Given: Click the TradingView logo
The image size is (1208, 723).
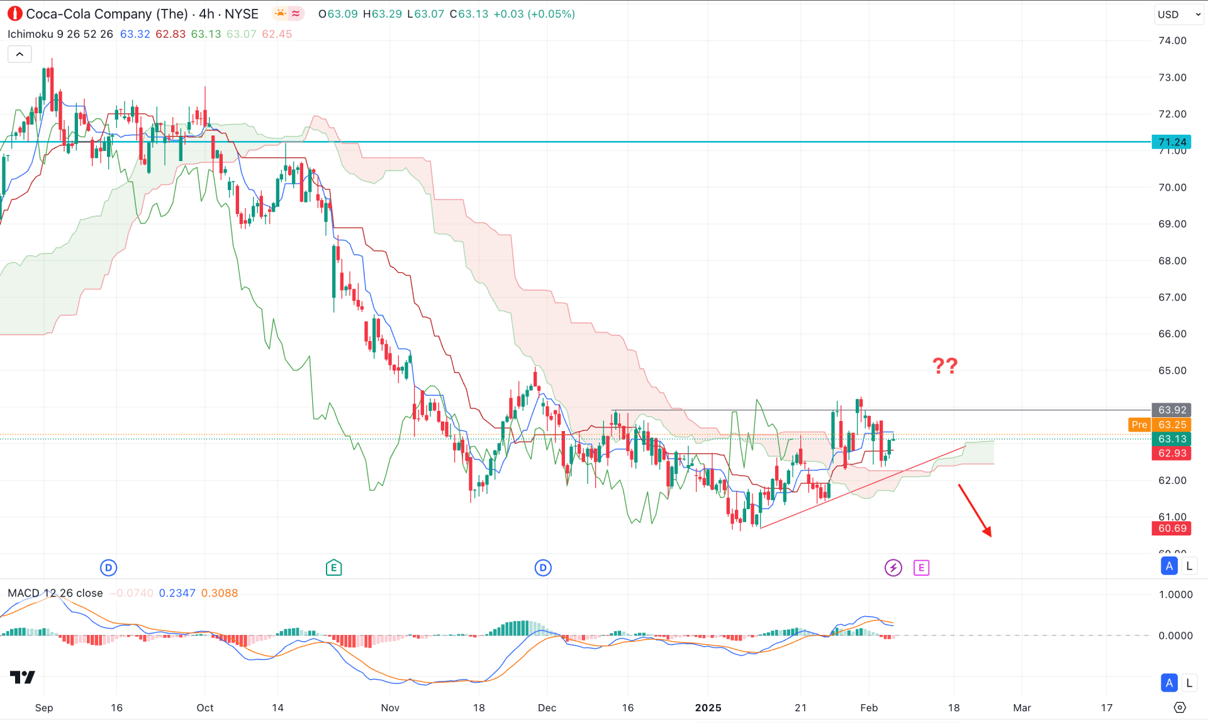Looking at the screenshot, I should pyautogui.click(x=23, y=677).
